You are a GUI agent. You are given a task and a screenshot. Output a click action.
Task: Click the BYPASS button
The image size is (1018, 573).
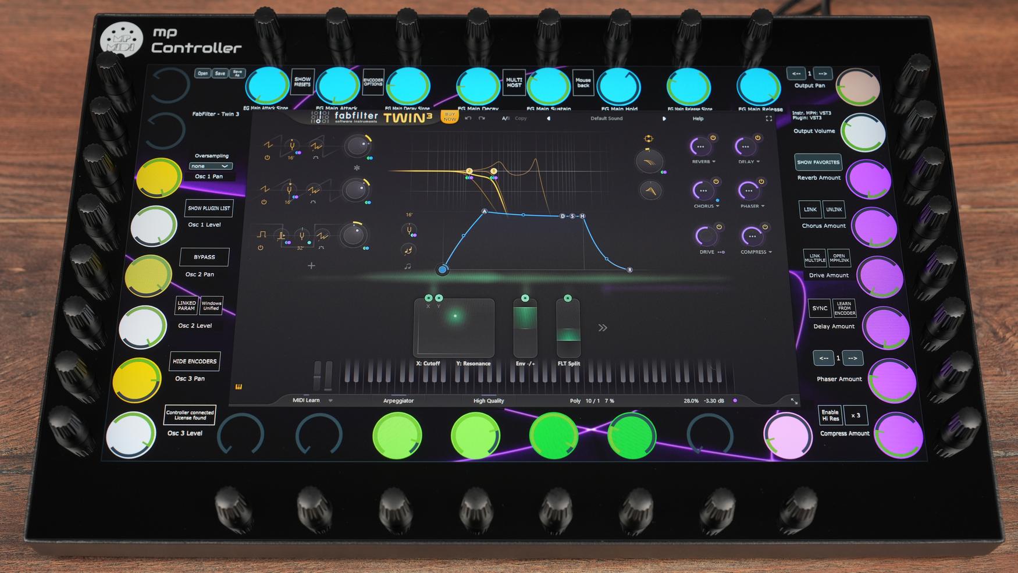pos(204,257)
